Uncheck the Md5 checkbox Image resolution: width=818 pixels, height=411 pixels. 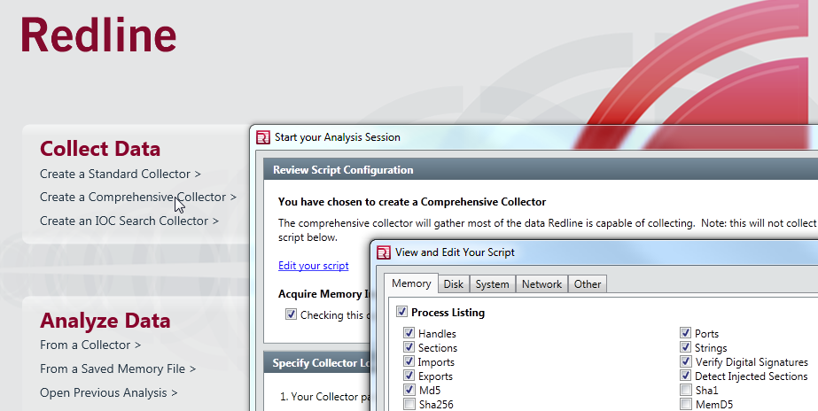pos(409,390)
